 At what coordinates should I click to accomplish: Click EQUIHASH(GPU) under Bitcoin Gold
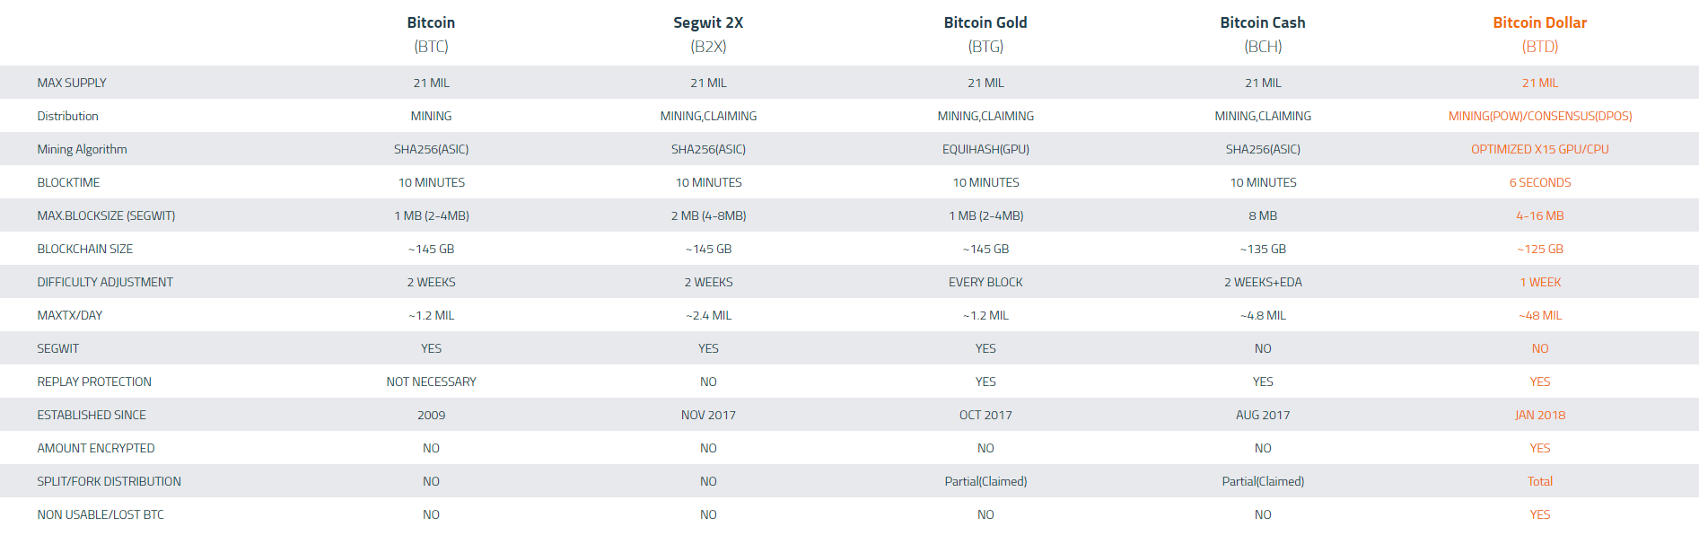985,149
